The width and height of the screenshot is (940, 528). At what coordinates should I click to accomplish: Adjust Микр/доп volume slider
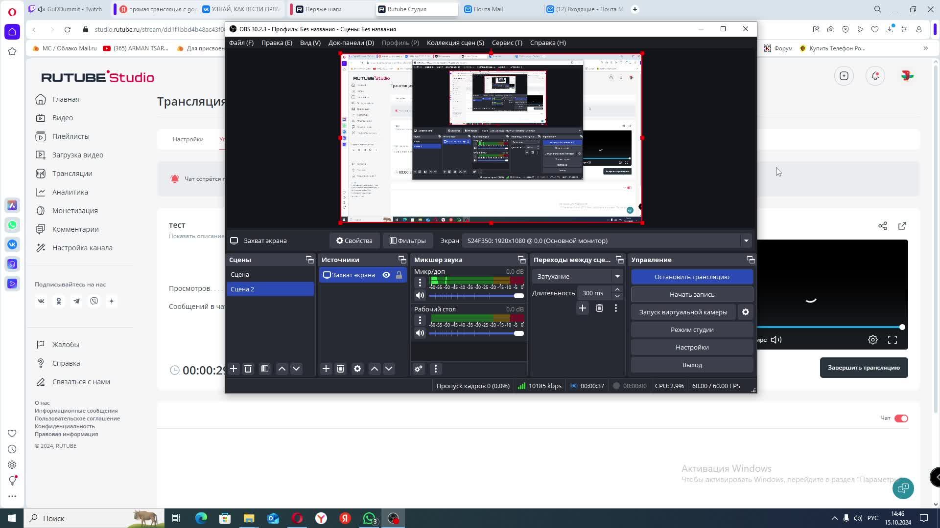click(x=476, y=296)
